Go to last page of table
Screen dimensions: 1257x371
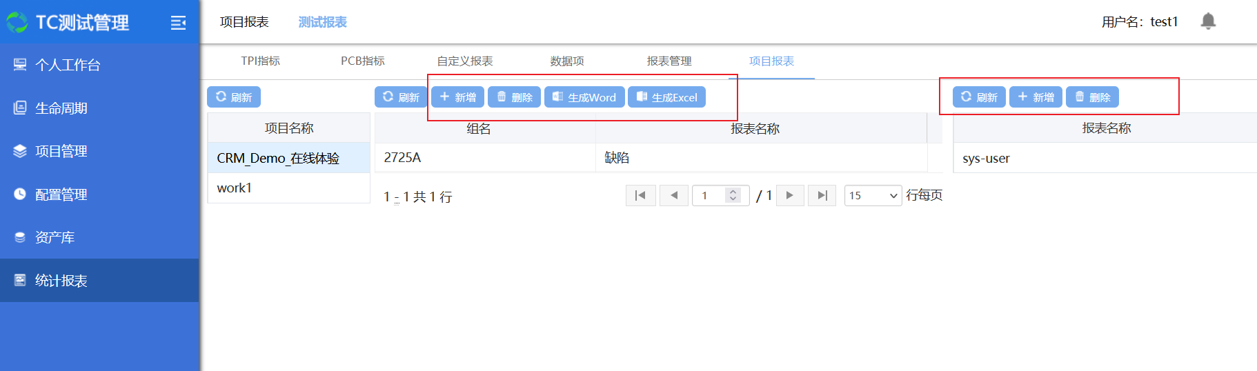click(x=822, y=195)
